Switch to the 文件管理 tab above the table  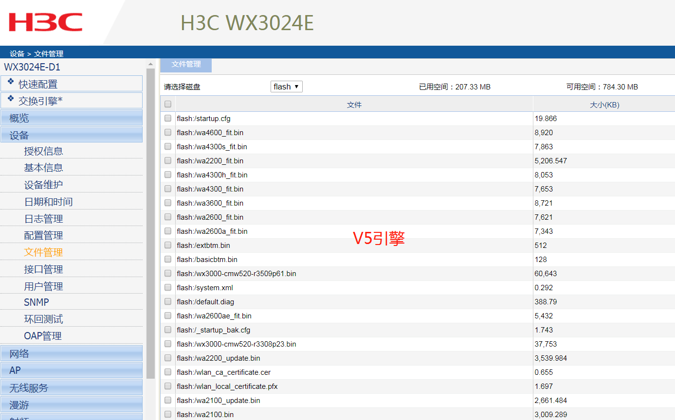click(x=186, y=65)
